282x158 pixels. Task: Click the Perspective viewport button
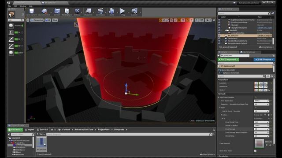pyautogui.click(x=37, y=20)
